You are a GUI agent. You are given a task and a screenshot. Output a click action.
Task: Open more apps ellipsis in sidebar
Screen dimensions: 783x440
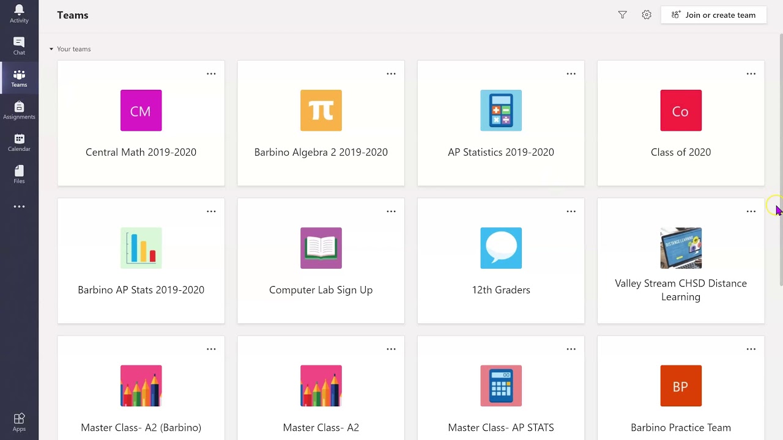click(19, 207)
